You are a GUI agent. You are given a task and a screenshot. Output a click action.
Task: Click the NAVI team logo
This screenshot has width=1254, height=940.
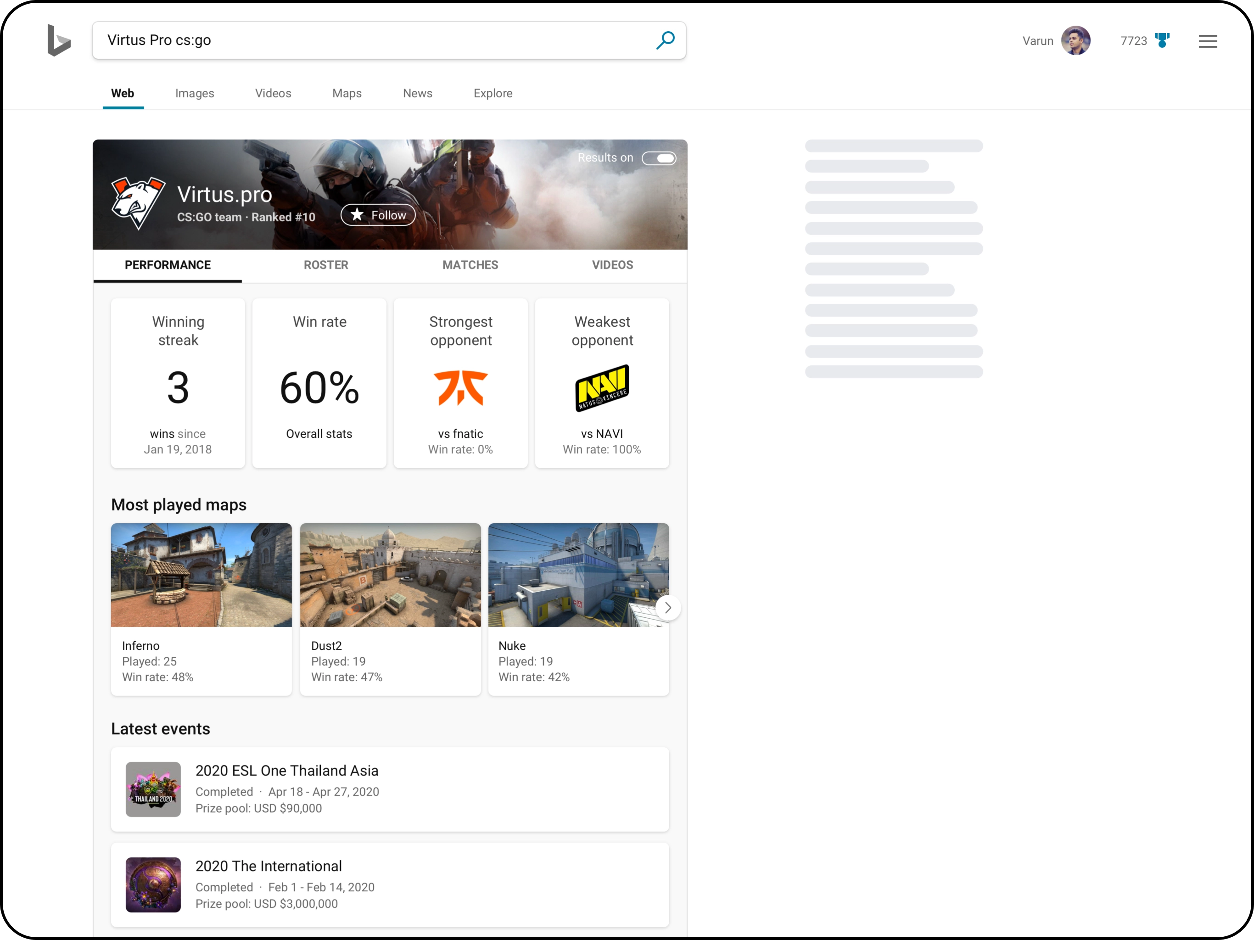(x=601, y=388)
